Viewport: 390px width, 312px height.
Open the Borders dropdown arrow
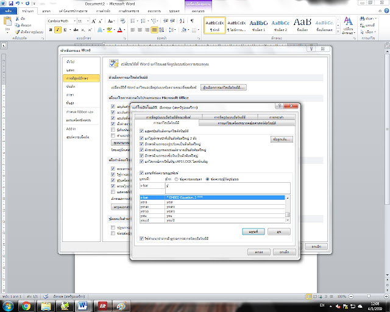coord(199,30)
